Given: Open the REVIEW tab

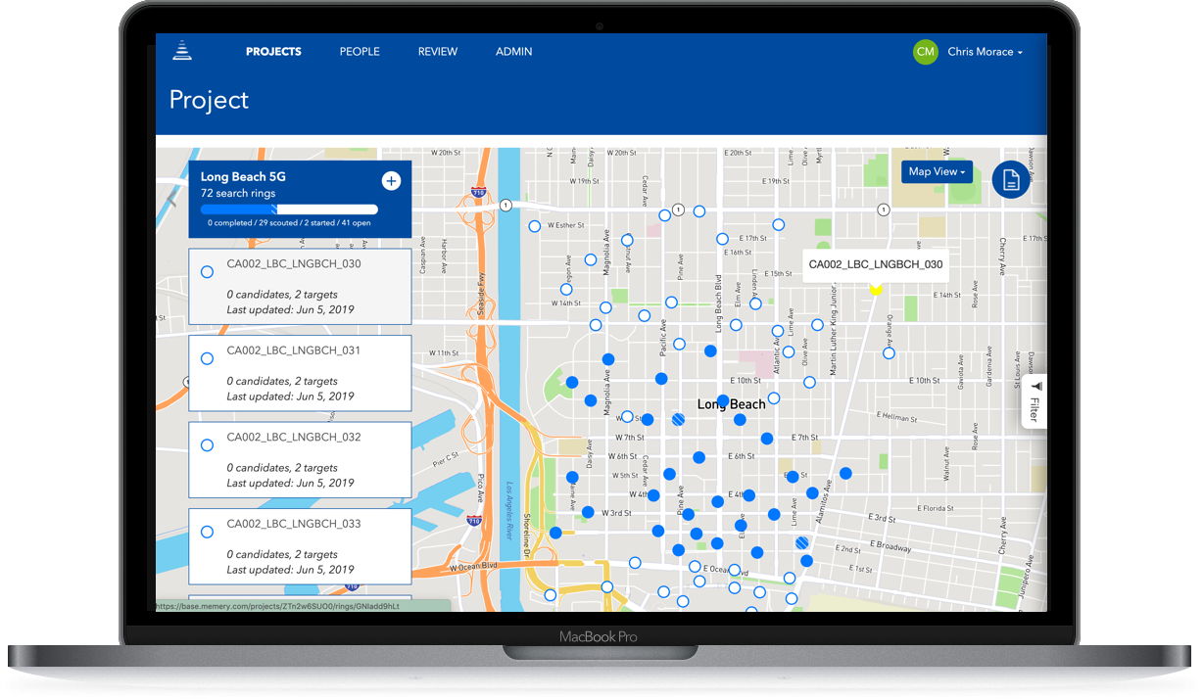Looking at the screenshot, I should pyautogui.click(x=438, y=52).
